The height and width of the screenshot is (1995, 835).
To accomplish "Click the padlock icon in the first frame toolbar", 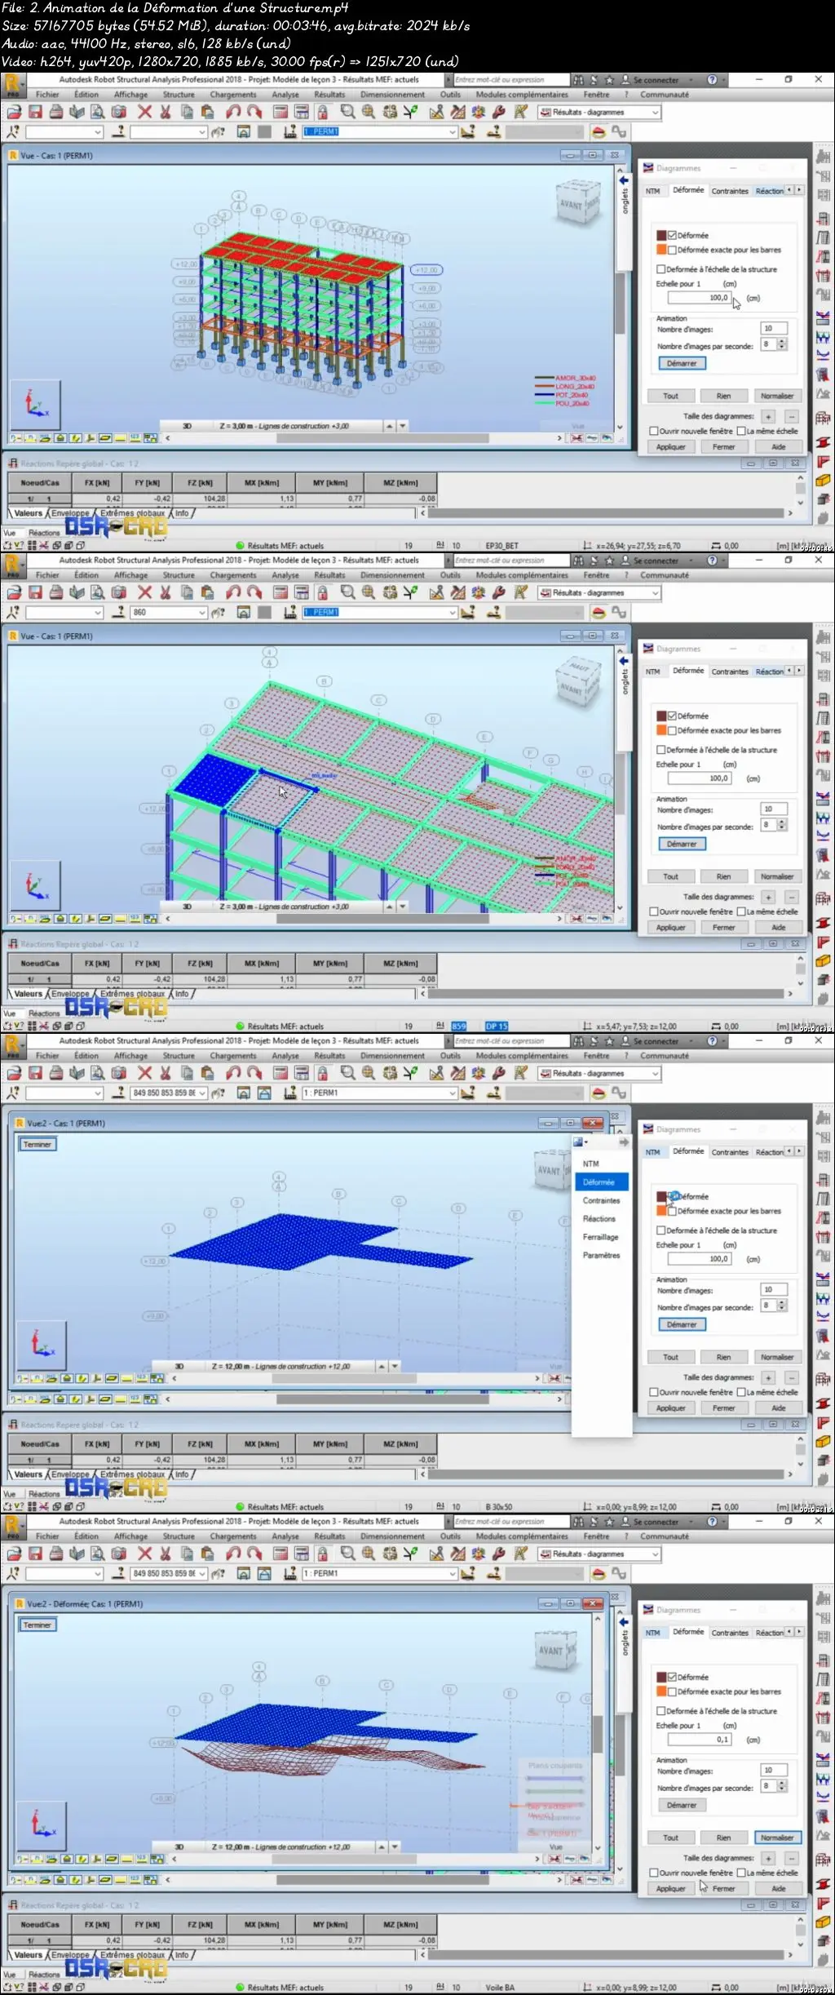I will coord(323,112).
